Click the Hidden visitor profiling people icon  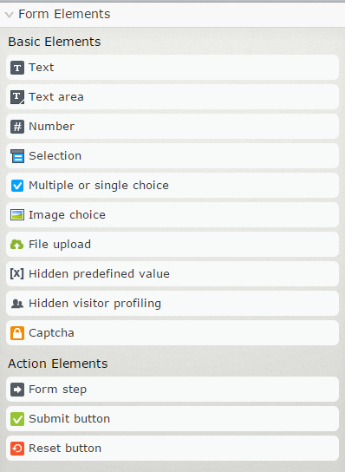click(x=17, y=304)
